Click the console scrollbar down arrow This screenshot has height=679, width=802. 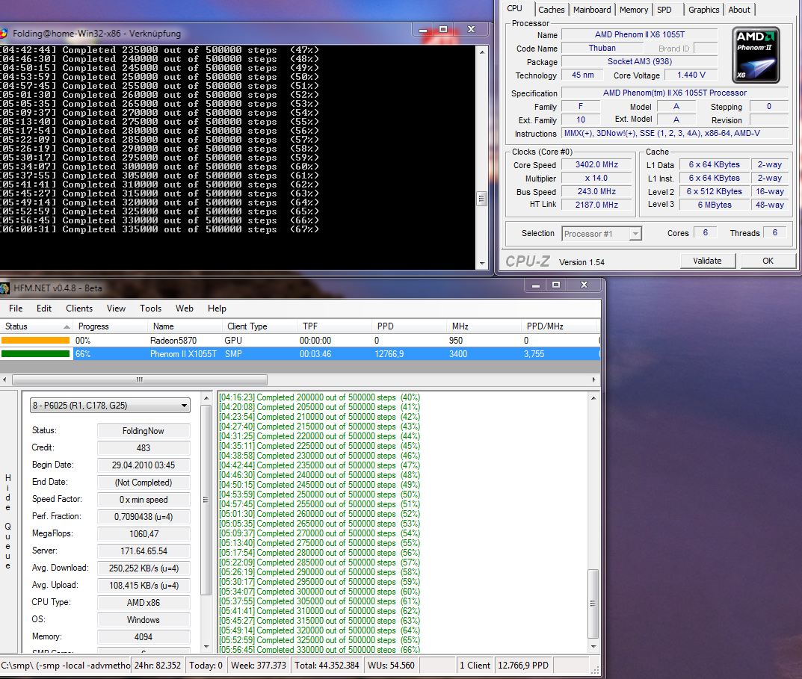click(482, 264)
